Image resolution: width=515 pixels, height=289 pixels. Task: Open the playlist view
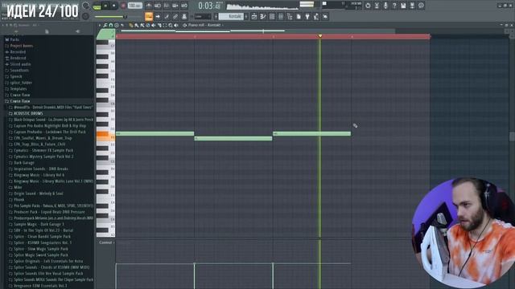tap(254, 16)
